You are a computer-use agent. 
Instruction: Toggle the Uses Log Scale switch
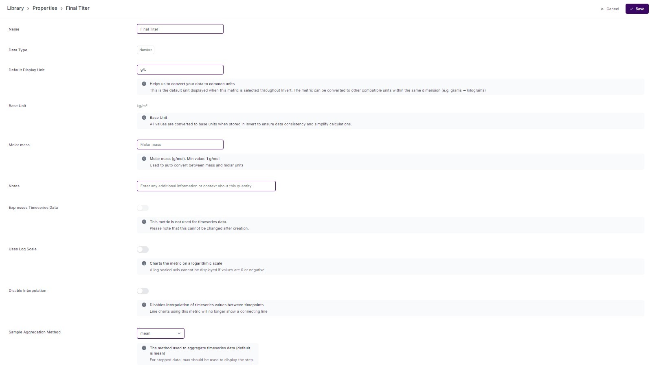pos(143,250)
